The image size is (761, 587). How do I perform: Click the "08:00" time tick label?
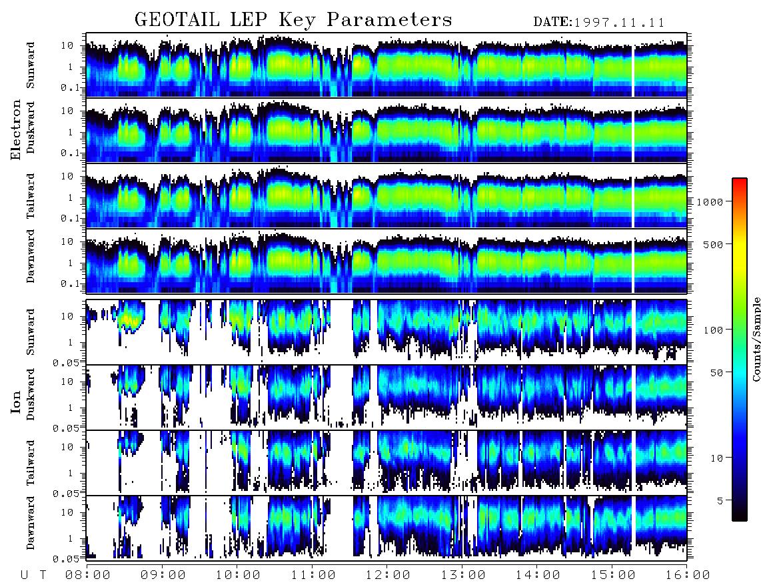pos(89,576)
